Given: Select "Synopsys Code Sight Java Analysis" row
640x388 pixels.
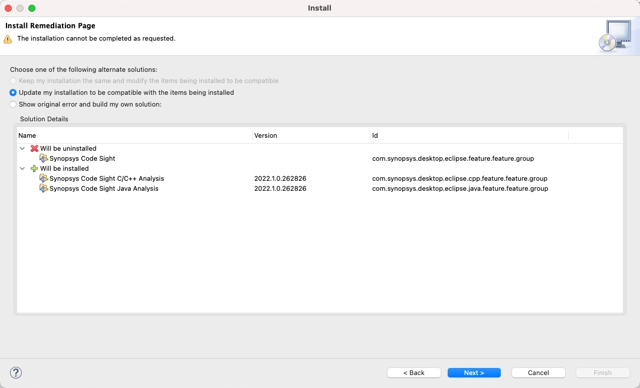Looking at the screenshot, I should coord(320,188).
